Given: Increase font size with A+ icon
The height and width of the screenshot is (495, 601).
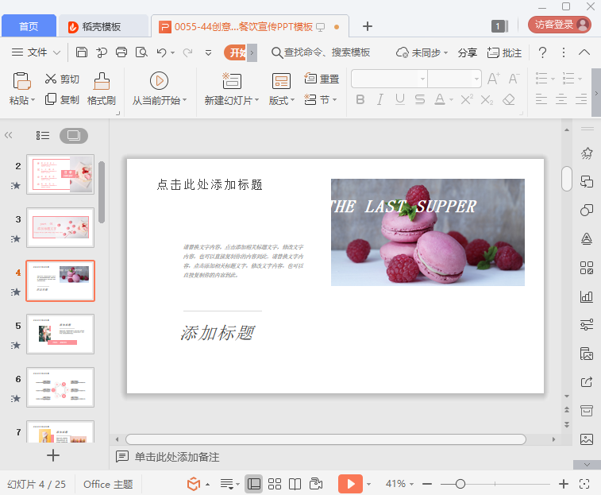Looking at the screenshot, I should (x=493, y=79).
